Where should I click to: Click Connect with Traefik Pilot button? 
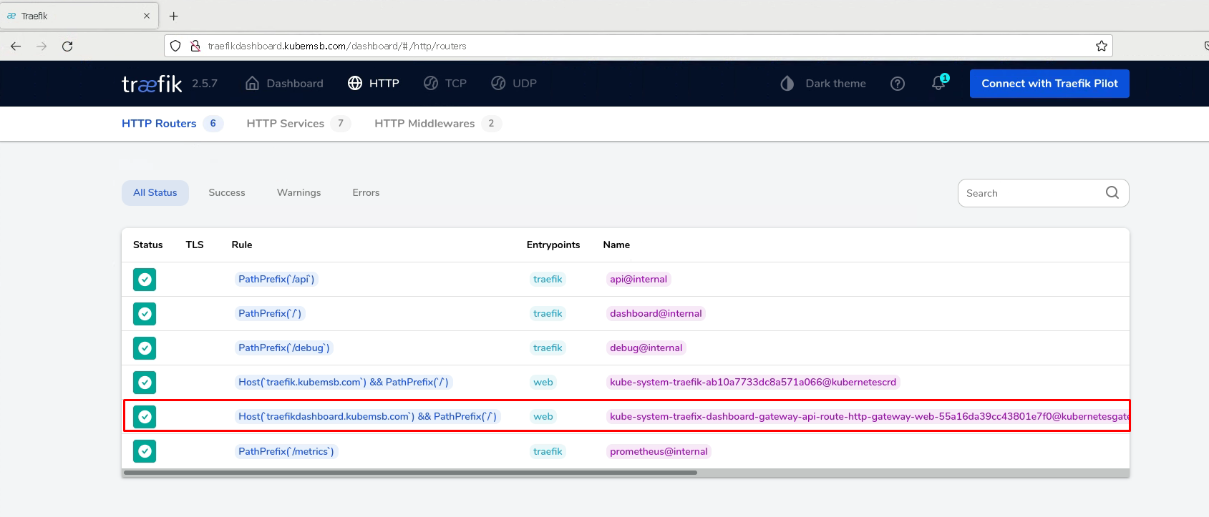click(1049, 84)
